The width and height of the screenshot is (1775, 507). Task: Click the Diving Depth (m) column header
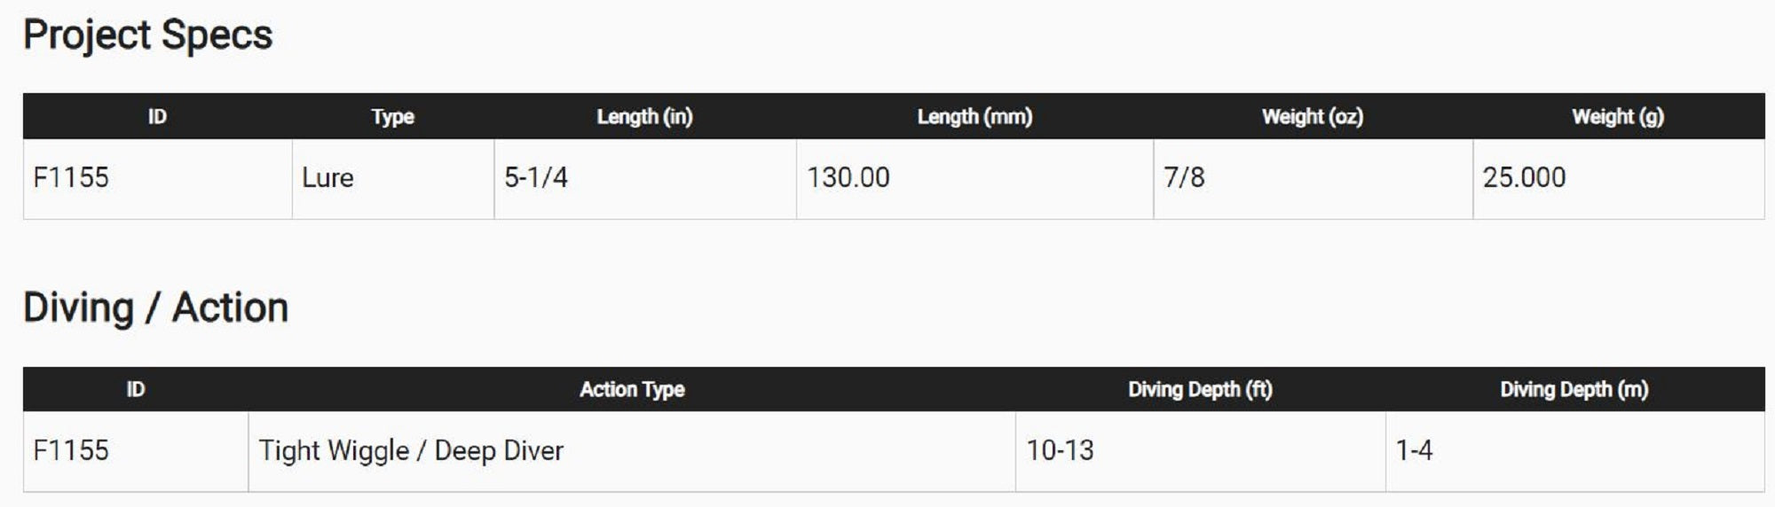[1574, 389]
